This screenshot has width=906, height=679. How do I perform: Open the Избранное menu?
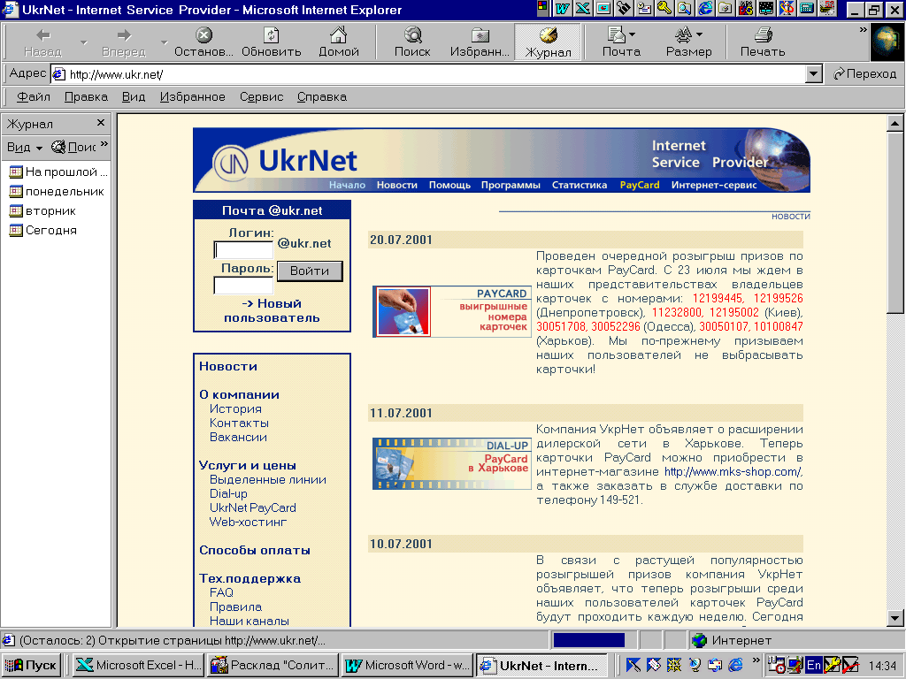coord(192,97)
